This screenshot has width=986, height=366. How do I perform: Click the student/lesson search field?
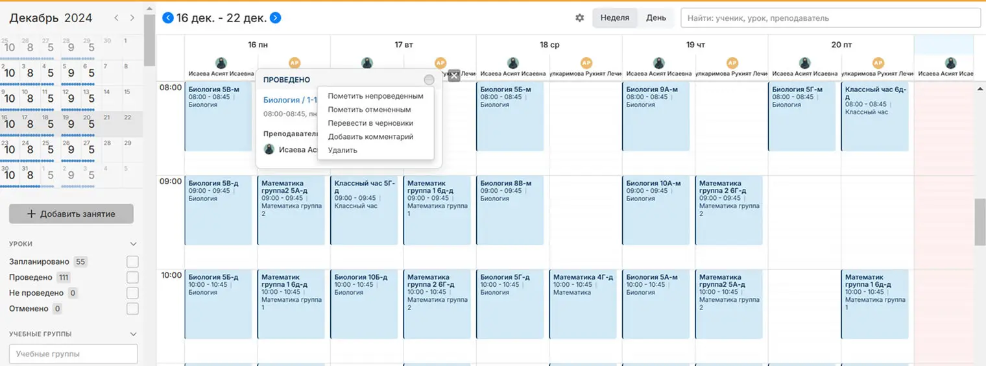pos(830,18)
